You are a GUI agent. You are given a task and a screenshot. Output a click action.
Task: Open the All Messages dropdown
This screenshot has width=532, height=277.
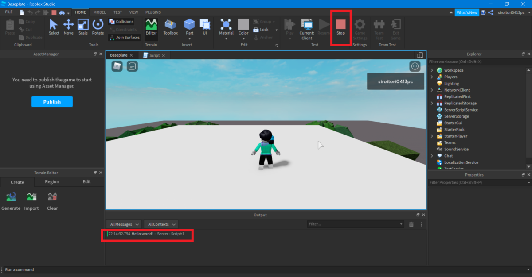tap(124, 224)
